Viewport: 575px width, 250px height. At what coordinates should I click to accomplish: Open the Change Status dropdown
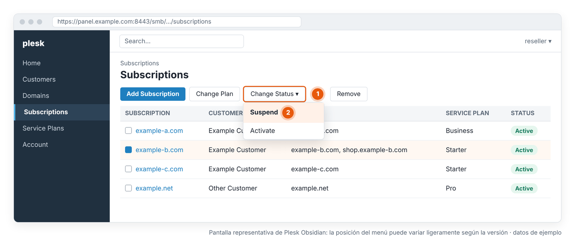(275, 94)
